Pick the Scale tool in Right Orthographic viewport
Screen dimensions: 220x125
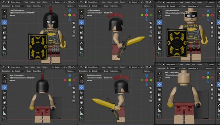pyautogui.click(x=82, y=98)
